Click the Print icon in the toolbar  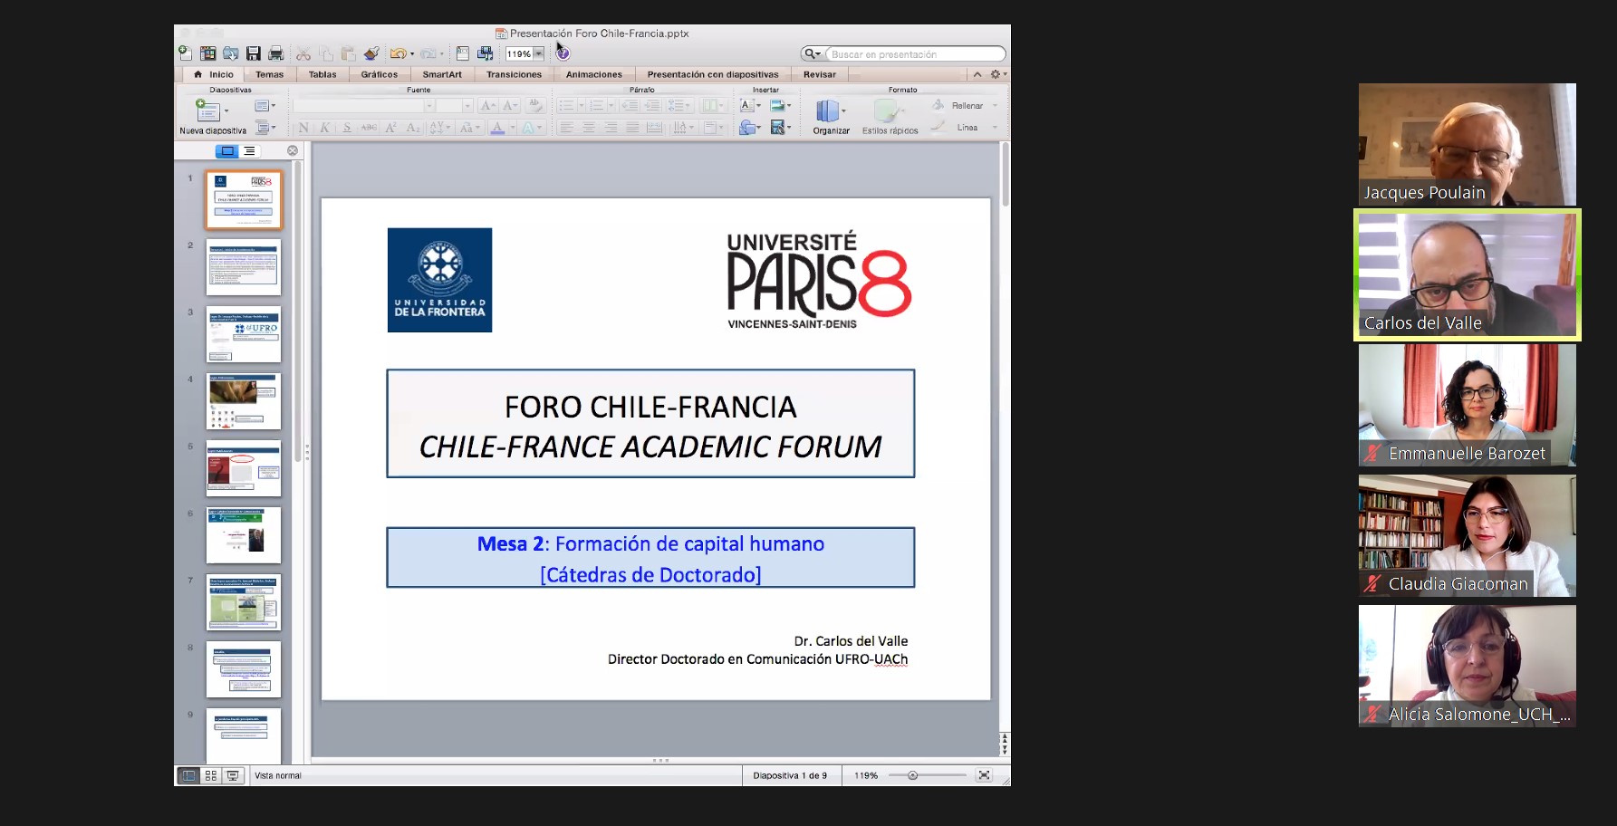tap(276, 54)
